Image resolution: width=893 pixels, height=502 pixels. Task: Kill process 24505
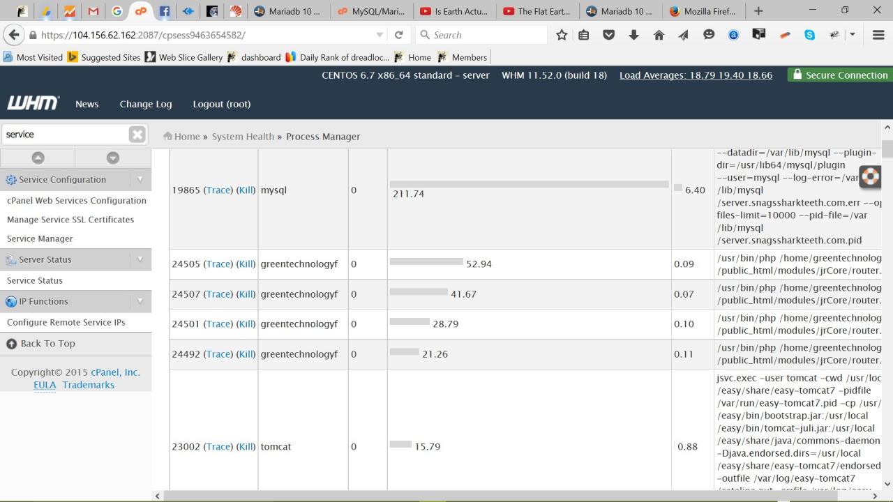tap(246, 264)
